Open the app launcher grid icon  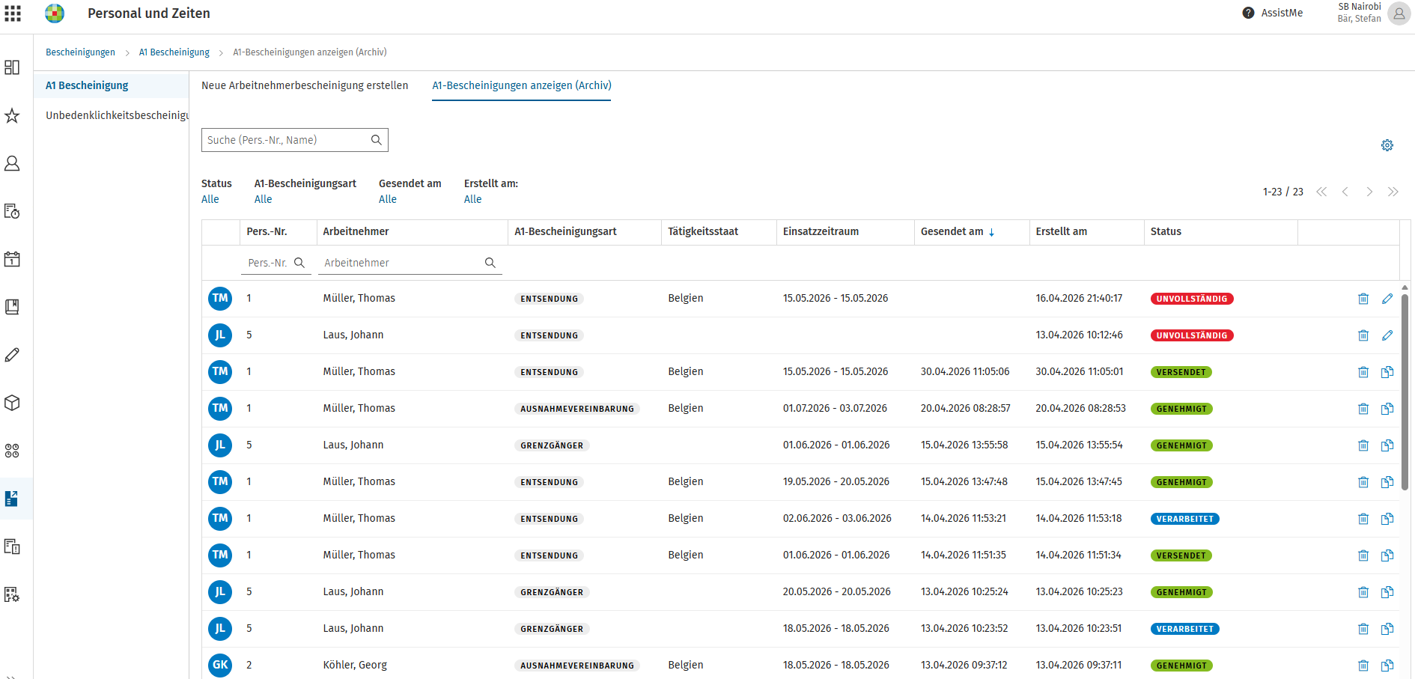coord(13,13)
